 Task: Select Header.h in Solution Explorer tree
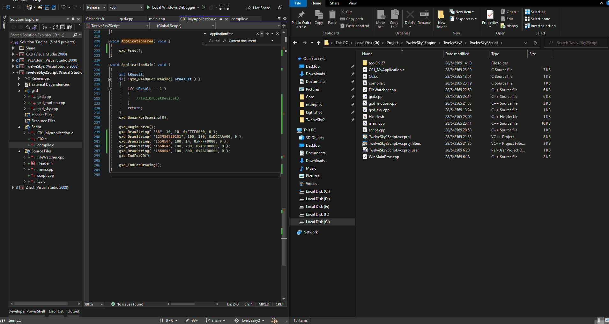point(45,163)
